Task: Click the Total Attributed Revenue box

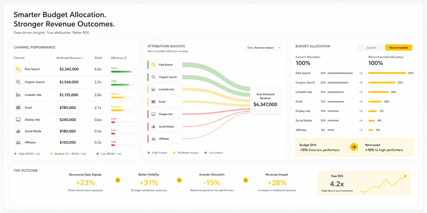Action: (x=265, y=100)
